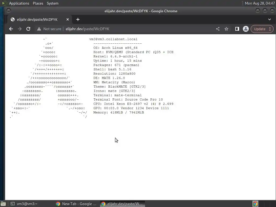Click the 'OS: Arch Linux x86_64' line

click(115, 48)
